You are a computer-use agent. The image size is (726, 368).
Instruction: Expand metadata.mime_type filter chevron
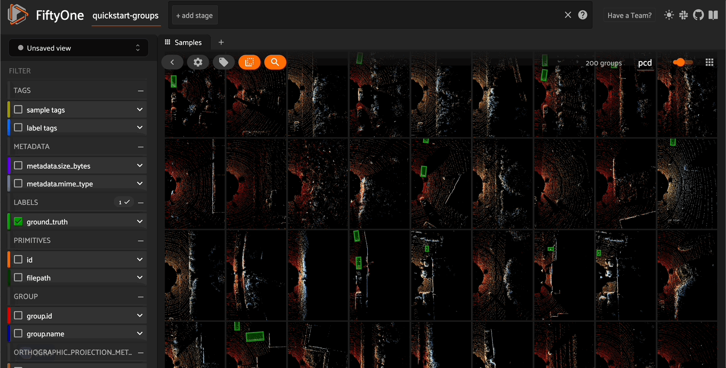click(x=139, y=184)
